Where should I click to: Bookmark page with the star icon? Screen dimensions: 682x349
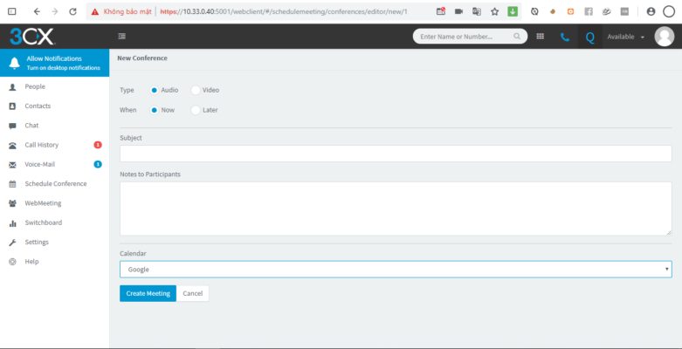tap(494, 12)
